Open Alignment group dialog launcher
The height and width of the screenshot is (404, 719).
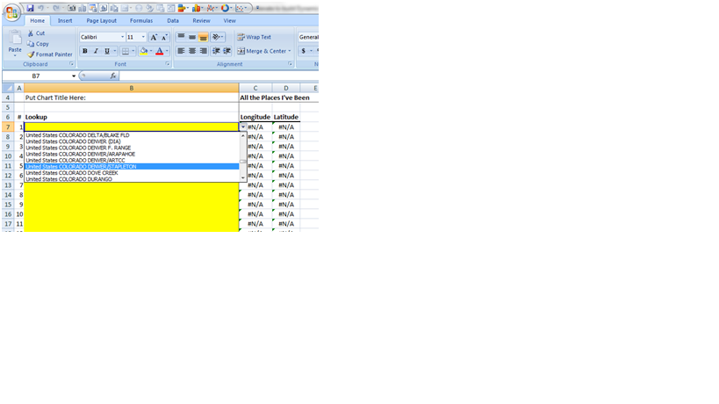click(x=290, y=64)
